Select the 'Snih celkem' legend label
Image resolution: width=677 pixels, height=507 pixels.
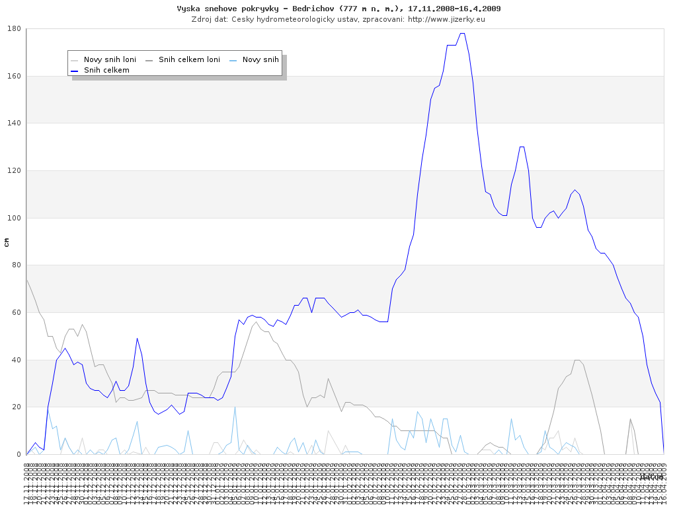106,70
